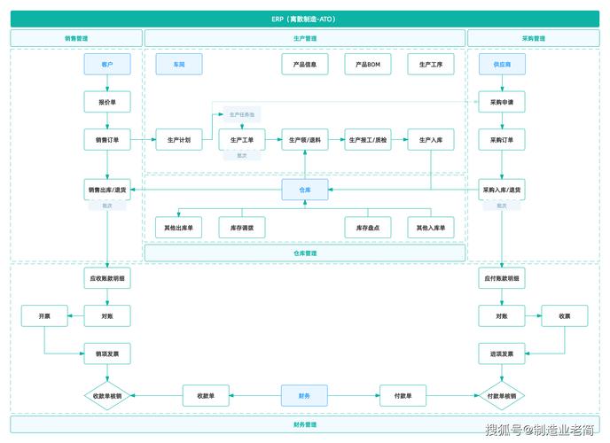Click the 产品信息 box
The width and height of the screenshot is (610, 443).
pos(305,64)
